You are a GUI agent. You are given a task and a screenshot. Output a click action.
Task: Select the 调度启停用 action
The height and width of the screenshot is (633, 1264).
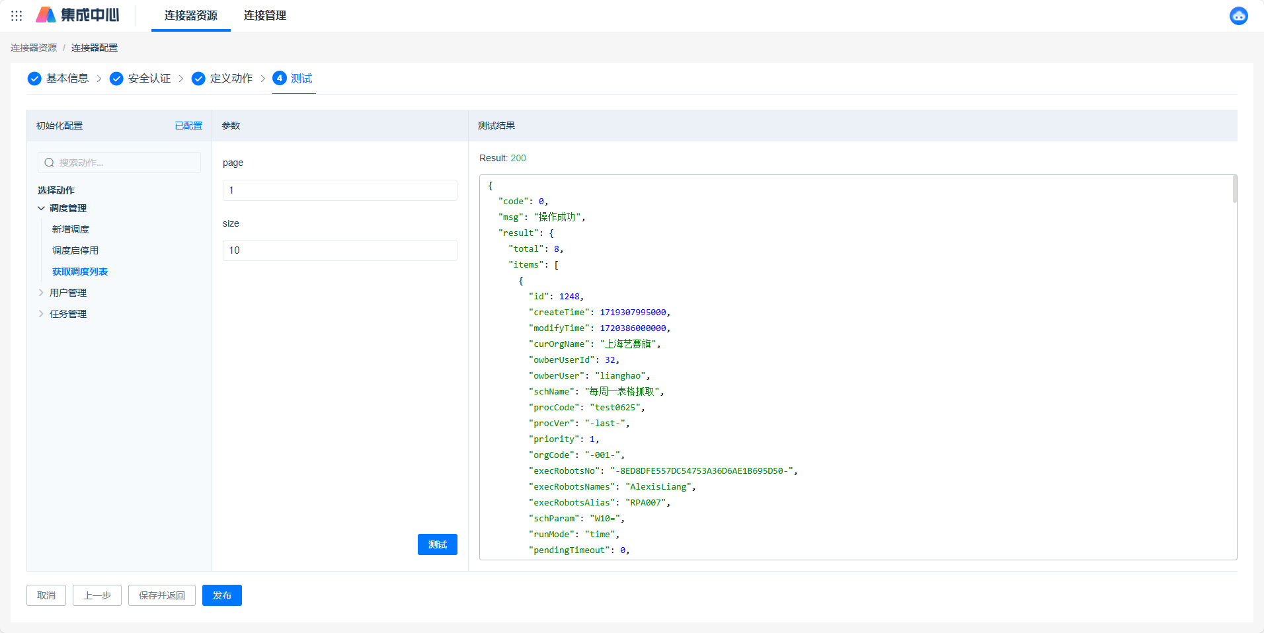coord(75,250)
